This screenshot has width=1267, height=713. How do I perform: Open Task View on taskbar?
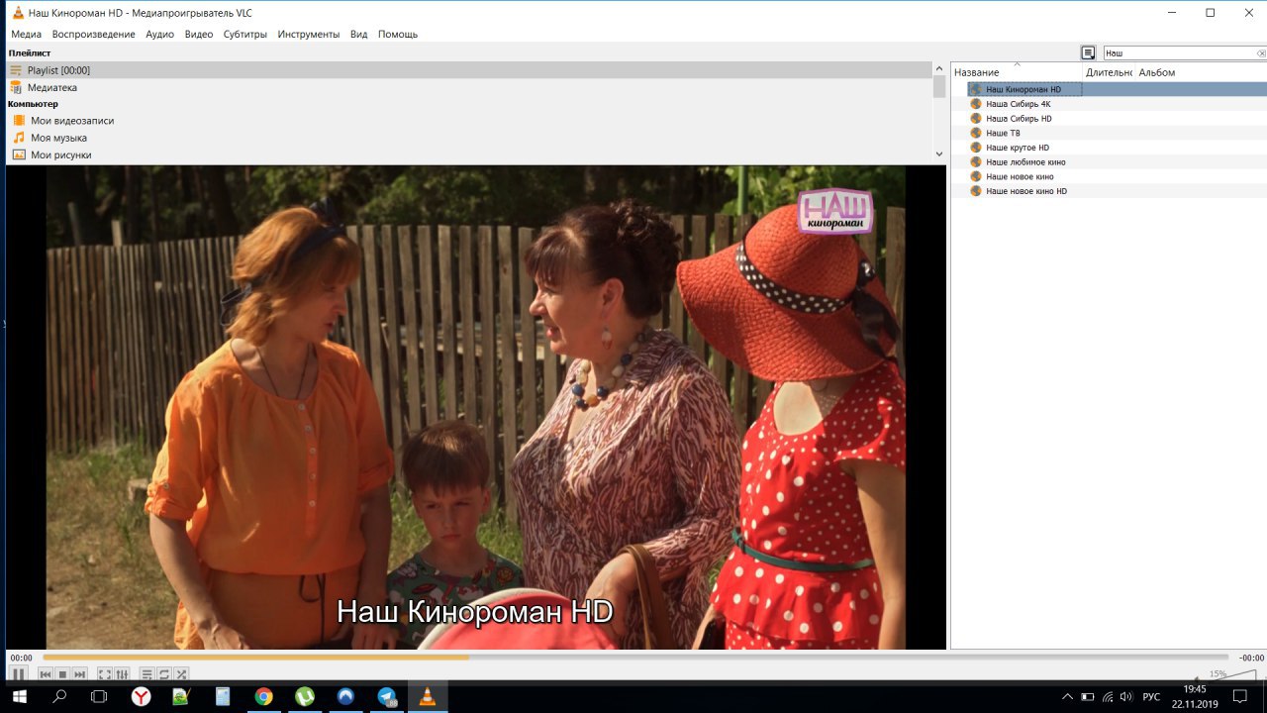click(x=99, y=696)
